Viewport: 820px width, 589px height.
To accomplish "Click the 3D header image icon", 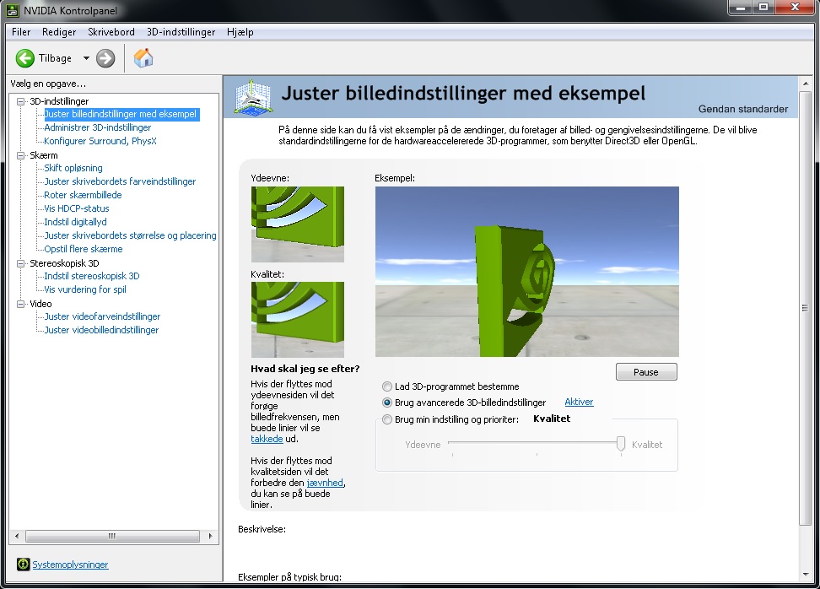I will coord(252,97).
